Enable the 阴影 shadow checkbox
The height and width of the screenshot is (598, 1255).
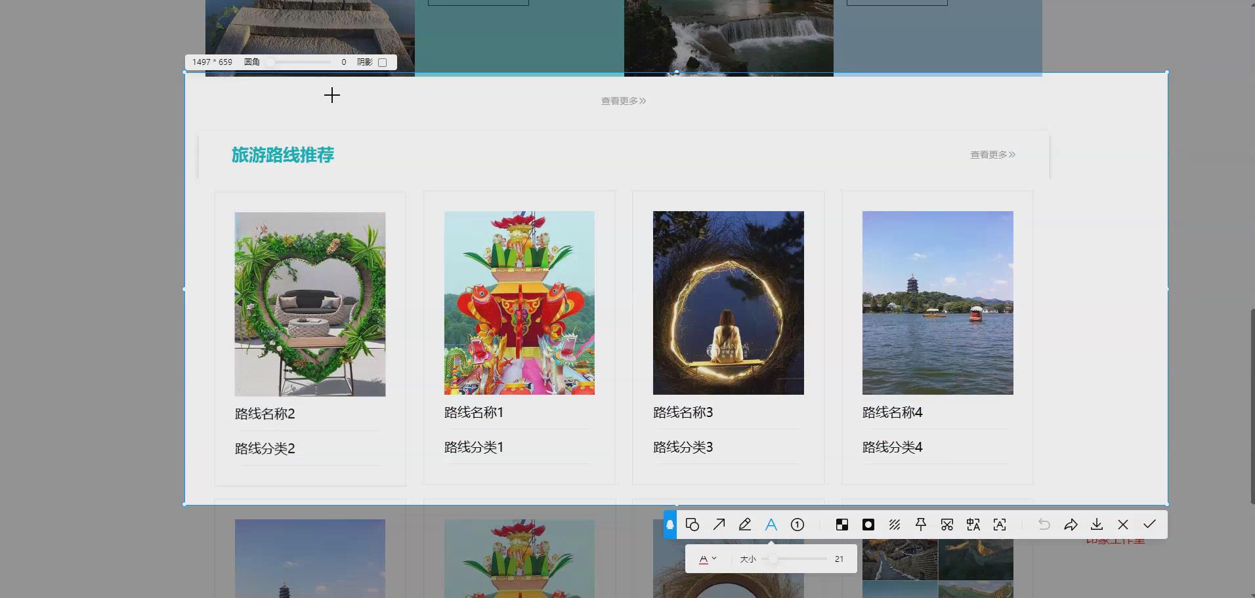click(x=384, y=62)
